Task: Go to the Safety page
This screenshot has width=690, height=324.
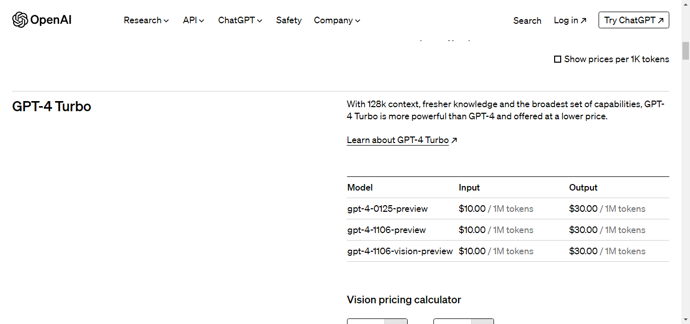Action: (x=289, y=20)
